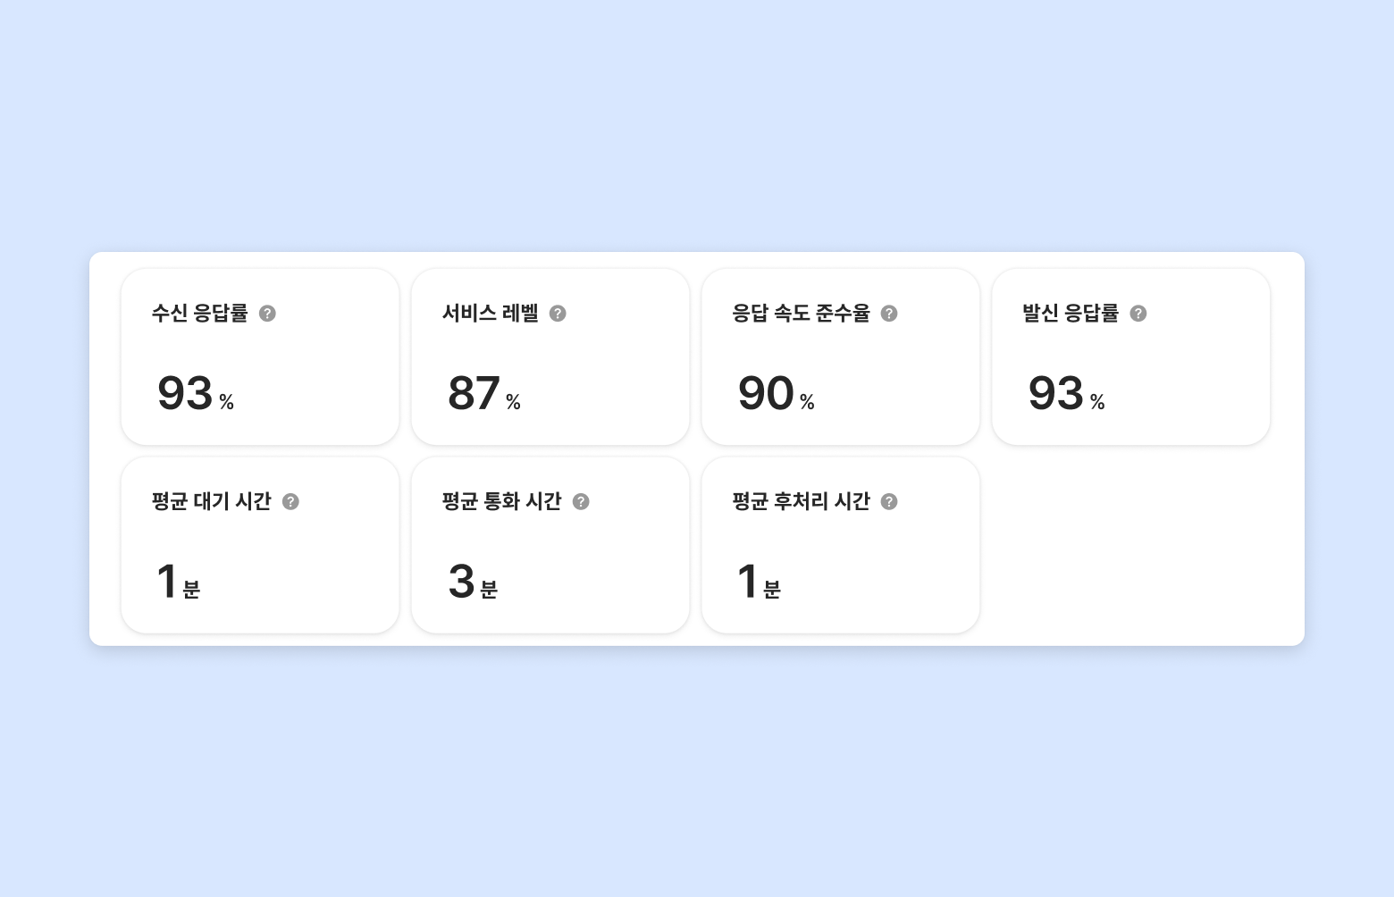Screen dimensions: 1394x897
Task: Show the help info for 발신 응답률
Action: (1138, 314)
